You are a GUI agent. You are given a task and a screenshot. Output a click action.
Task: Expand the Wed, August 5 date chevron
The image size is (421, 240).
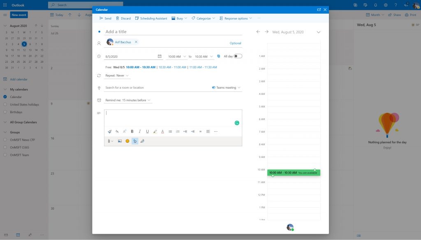319,32
